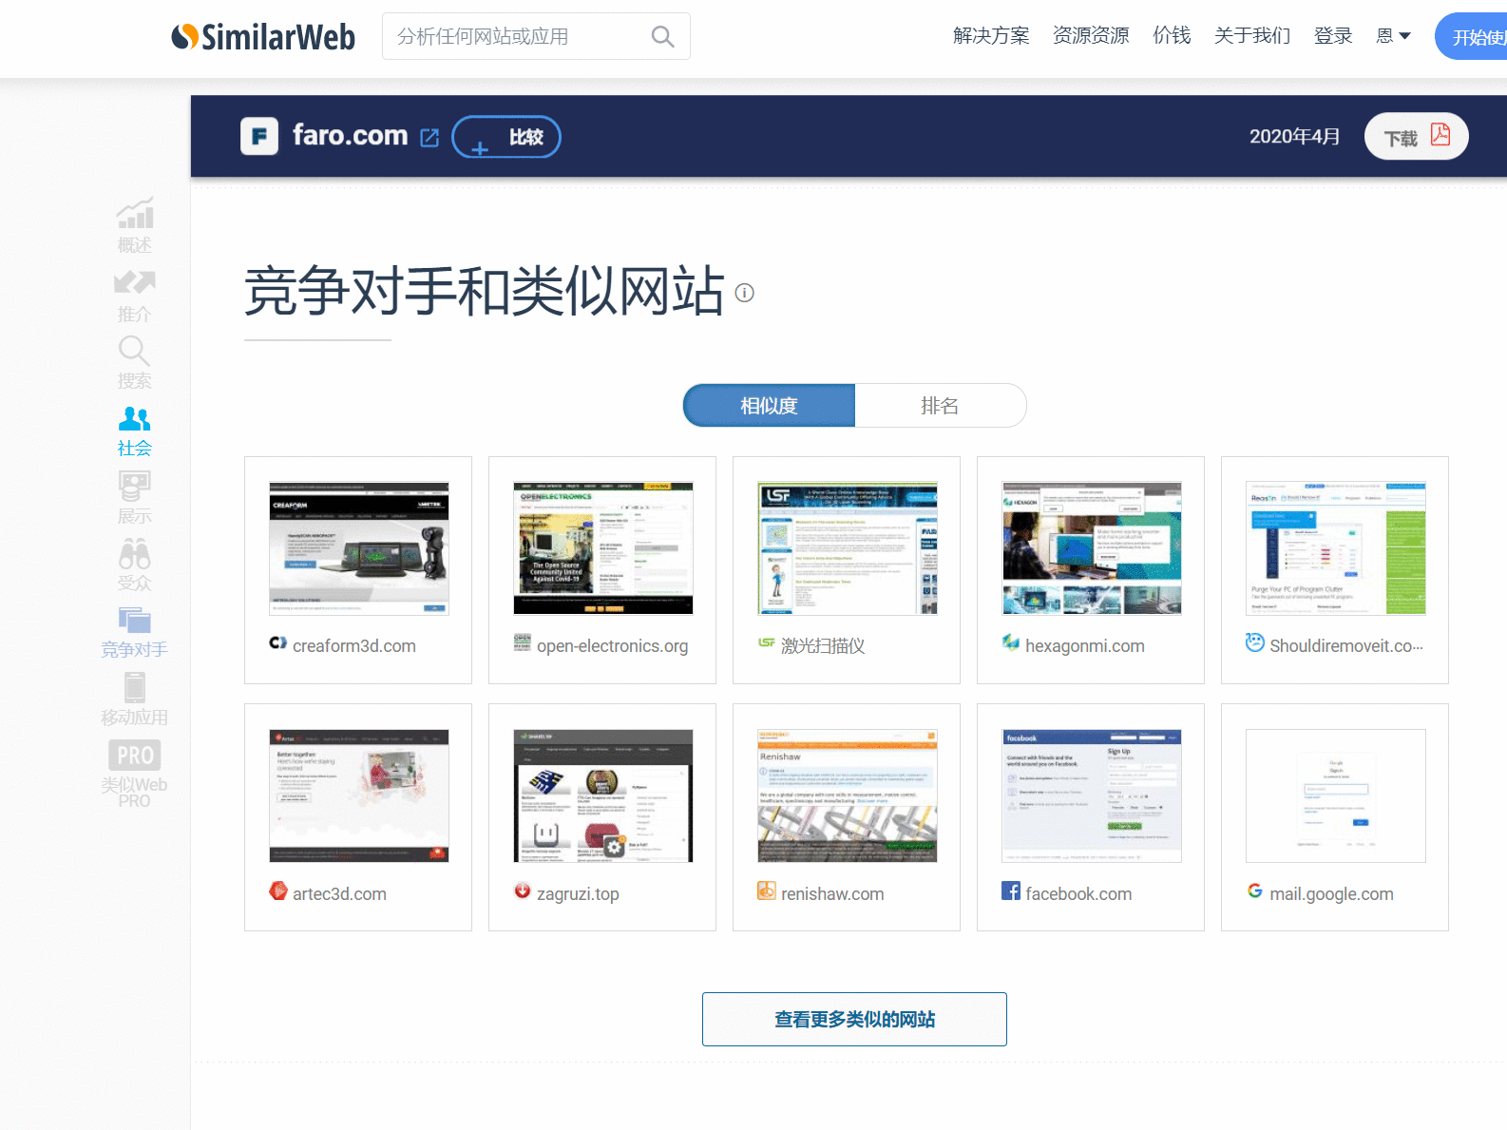Click the renishaw.com link text
1507x1130 pixels.
(x=832, y=894)
